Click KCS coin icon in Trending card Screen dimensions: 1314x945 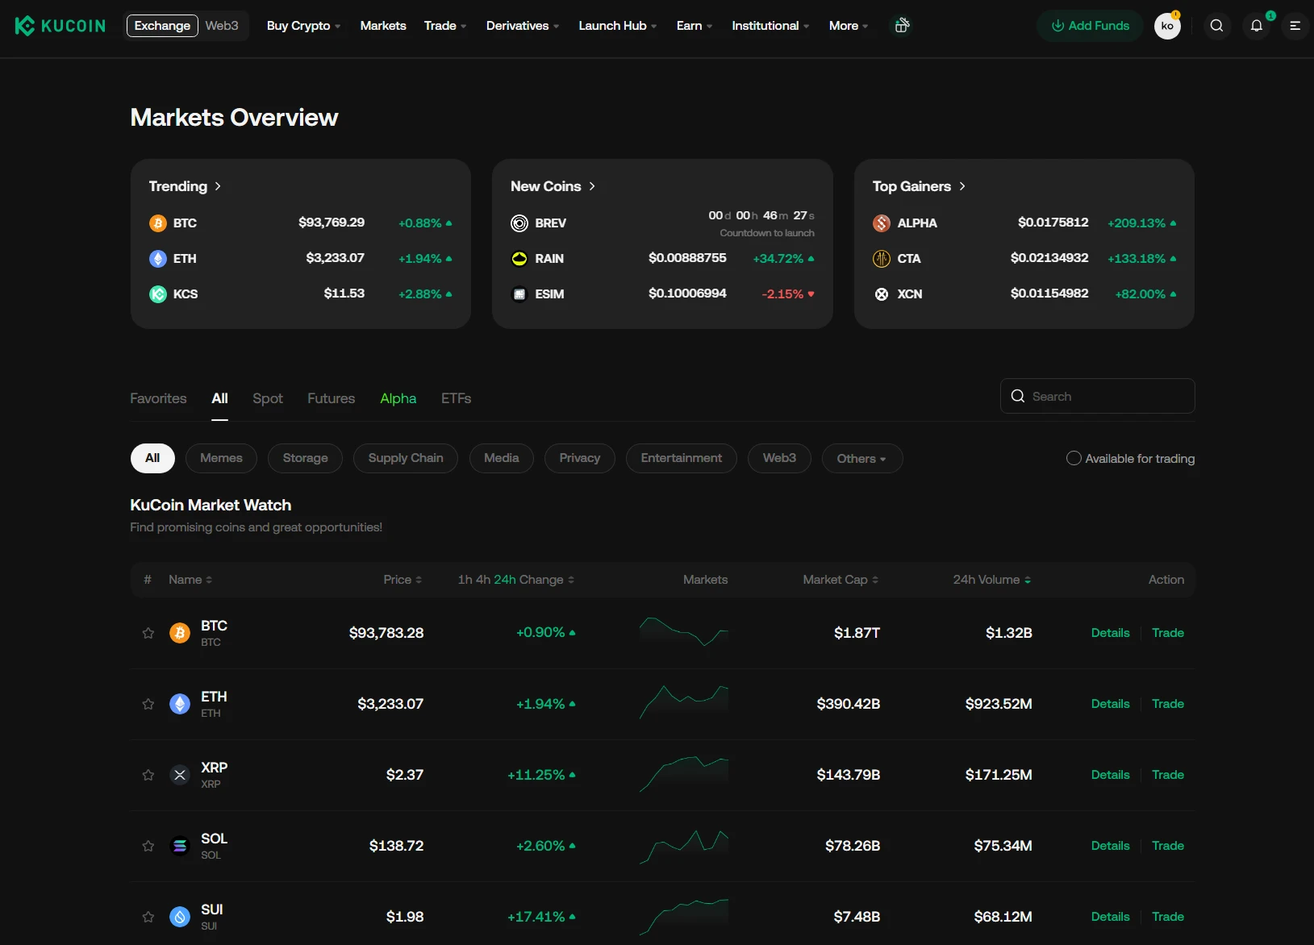(x=158, y=294)
